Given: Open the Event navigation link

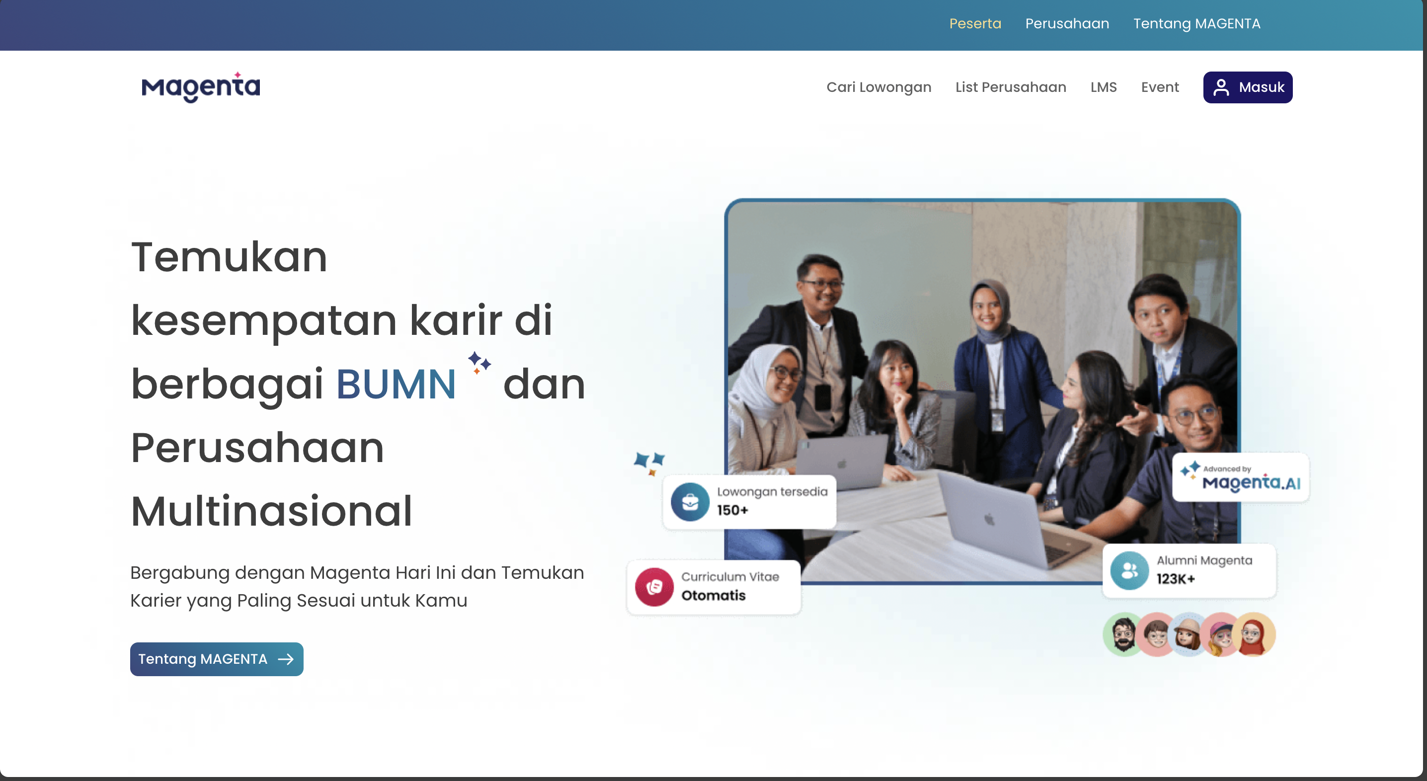Looking at the screenshot, I should coord(1160,87).
